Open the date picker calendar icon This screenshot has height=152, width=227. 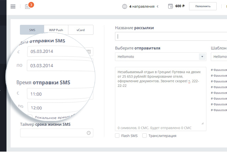89,52
